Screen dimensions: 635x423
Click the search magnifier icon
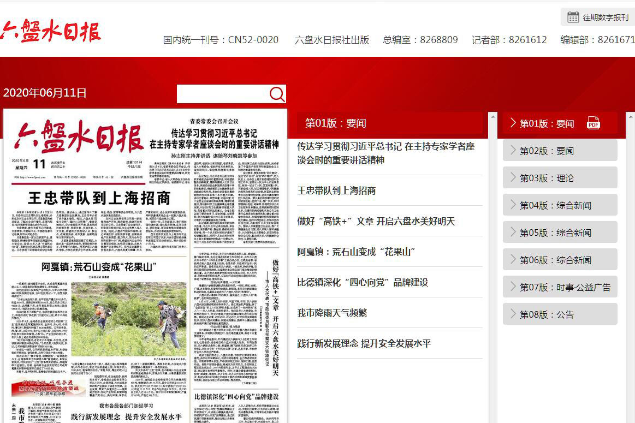277,94
